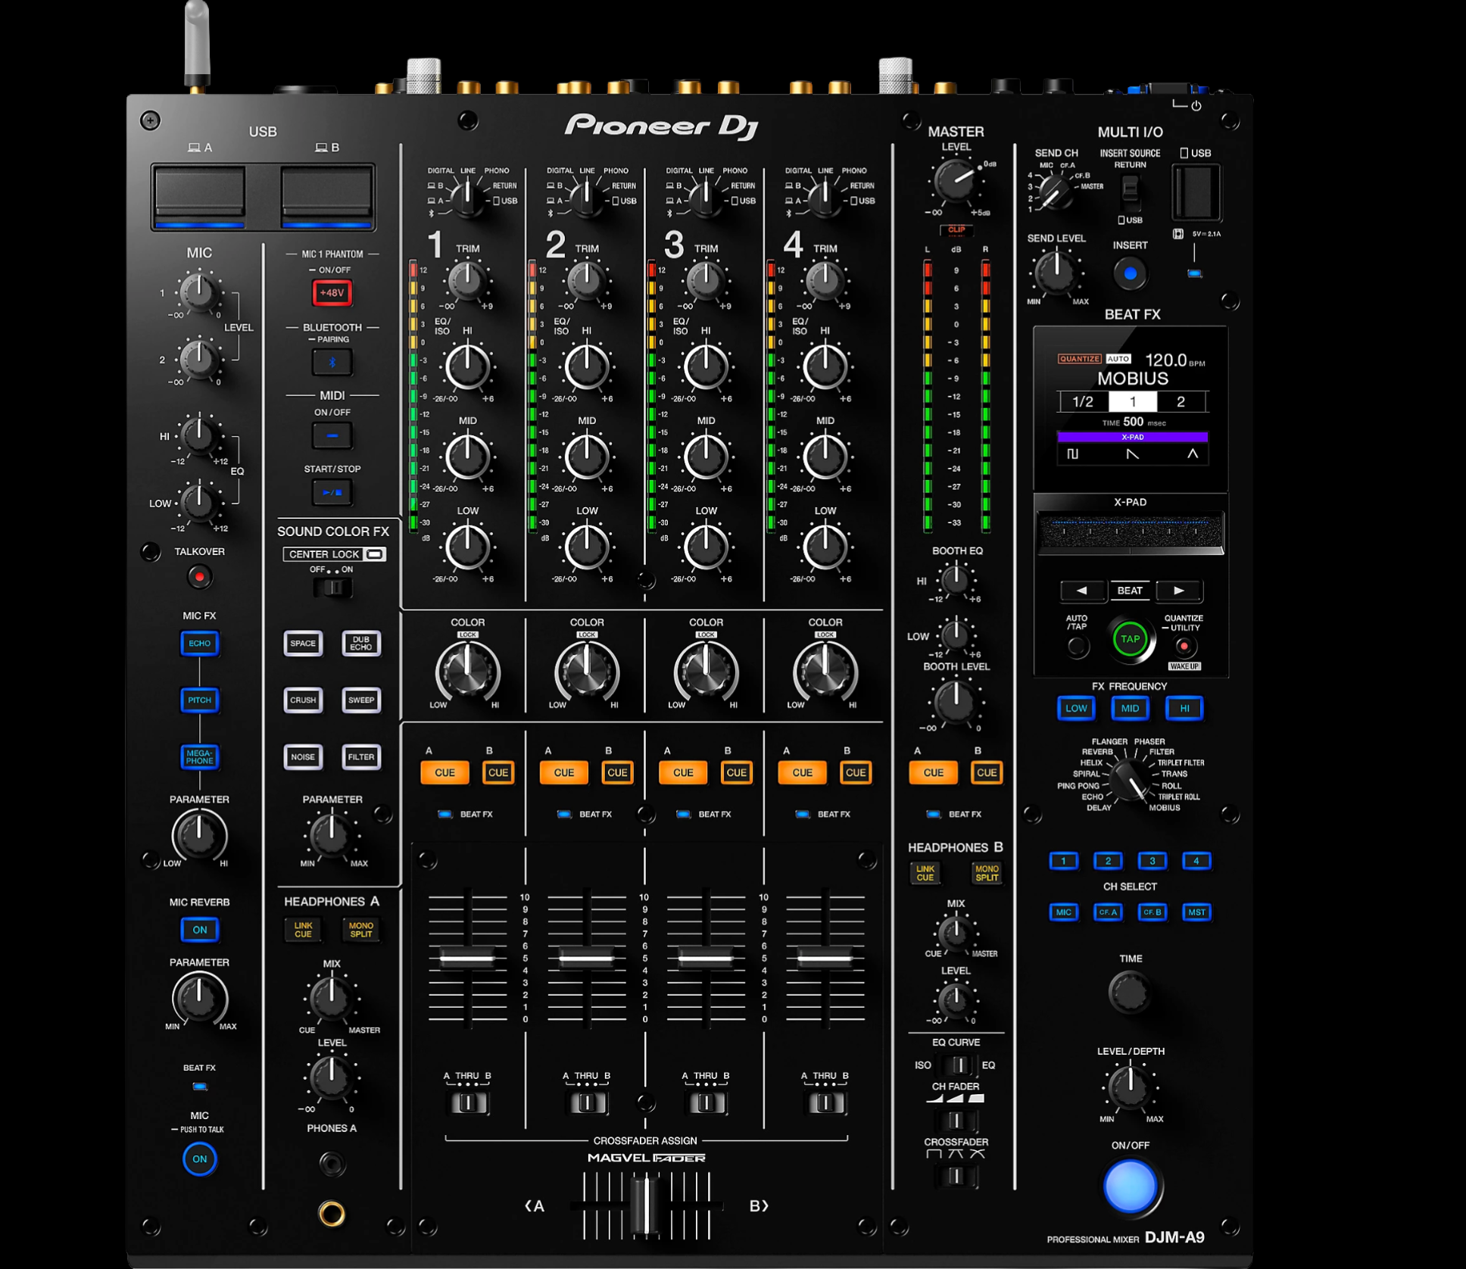The width and height of the screenshot is (1466, 1269).
Task: Toggle the MIC push-to-talk ON button
Action: pos(199,1159)
